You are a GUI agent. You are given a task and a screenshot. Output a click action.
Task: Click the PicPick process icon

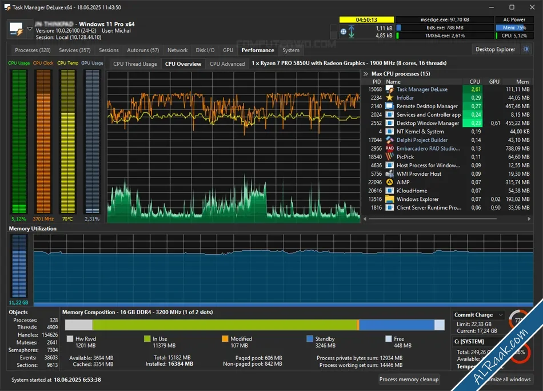pyautogui.click(x=390, y=157)
